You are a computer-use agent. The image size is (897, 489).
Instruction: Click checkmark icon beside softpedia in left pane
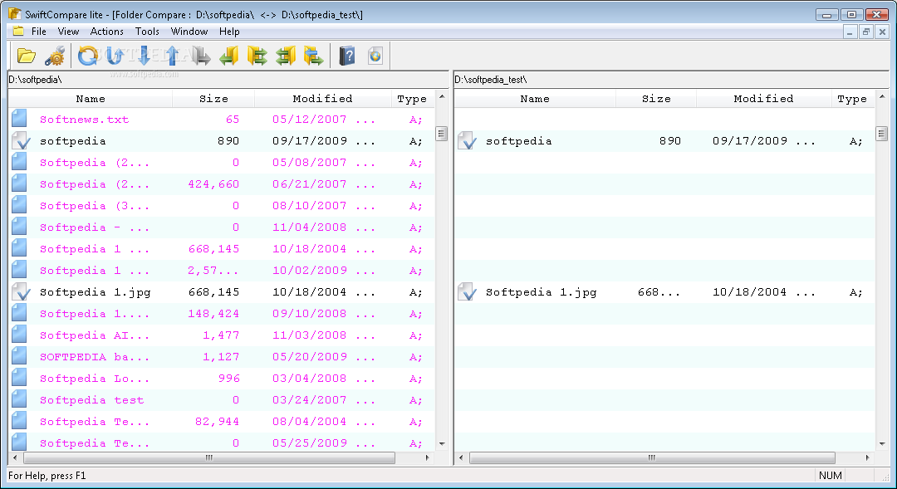pos(21,140)
